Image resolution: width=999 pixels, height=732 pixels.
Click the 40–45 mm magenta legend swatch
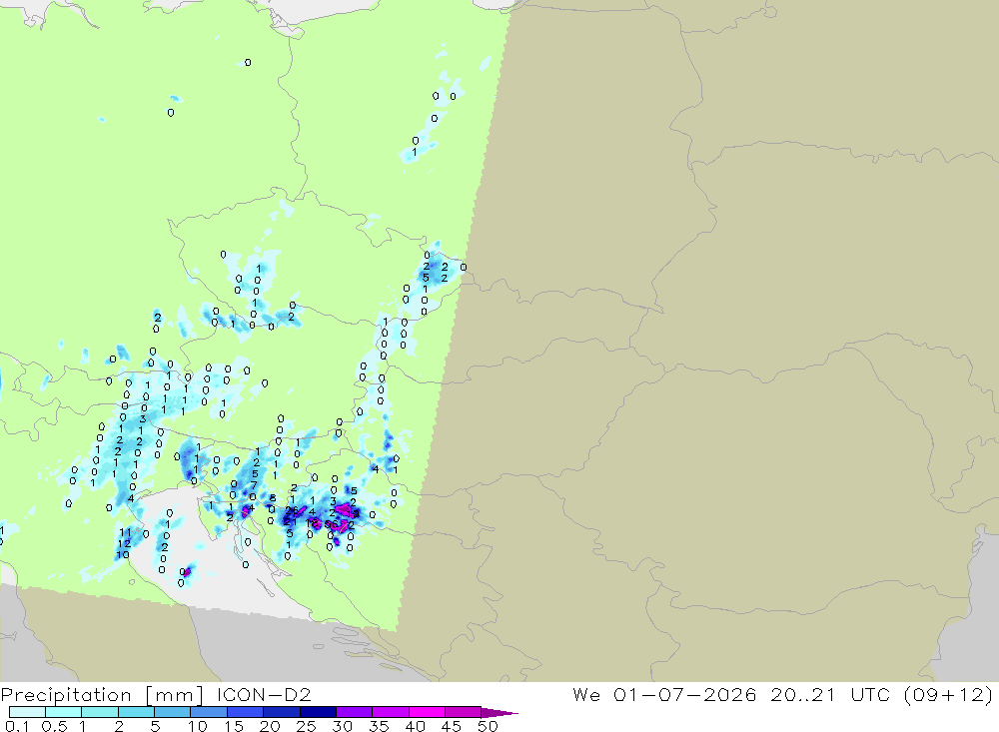click(x=427, y=712)
